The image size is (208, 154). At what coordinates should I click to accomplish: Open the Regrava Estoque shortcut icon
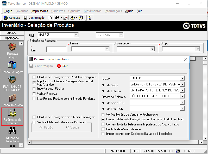(x=12, y=47)
